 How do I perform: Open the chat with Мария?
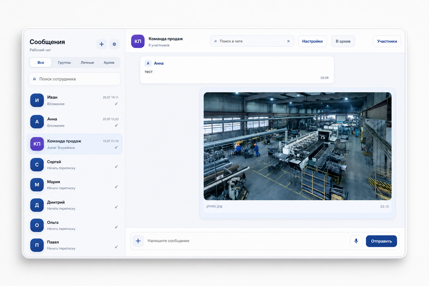point(75,185)
